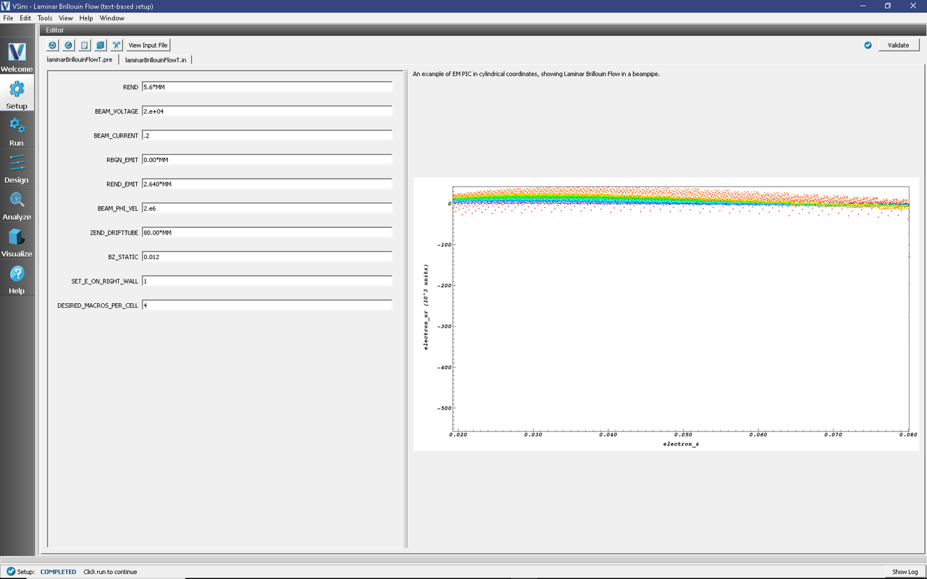
Task: Click the Paste clipboard icon
Action: [x=84, y=45]
